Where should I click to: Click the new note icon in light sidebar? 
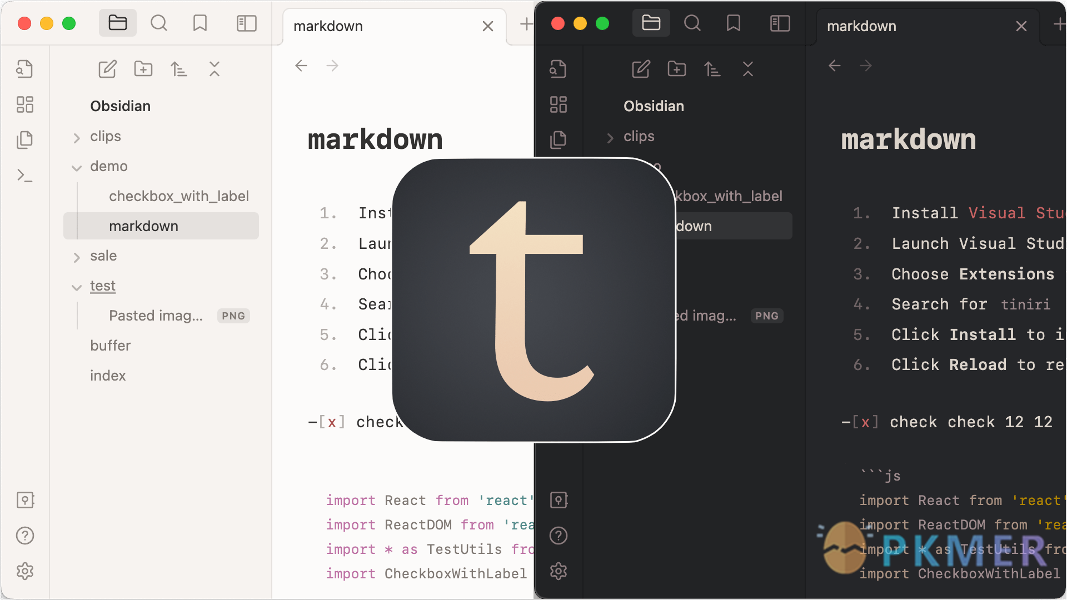107,69
